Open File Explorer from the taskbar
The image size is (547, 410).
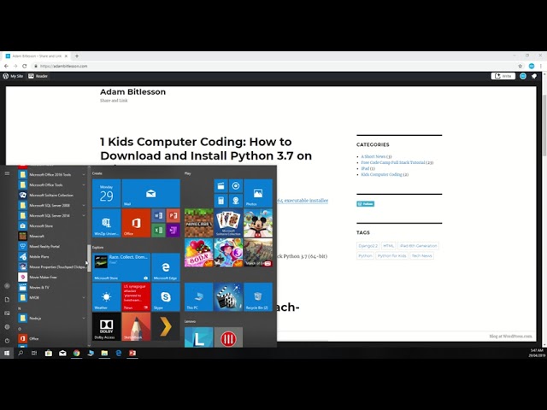(104, 353)
